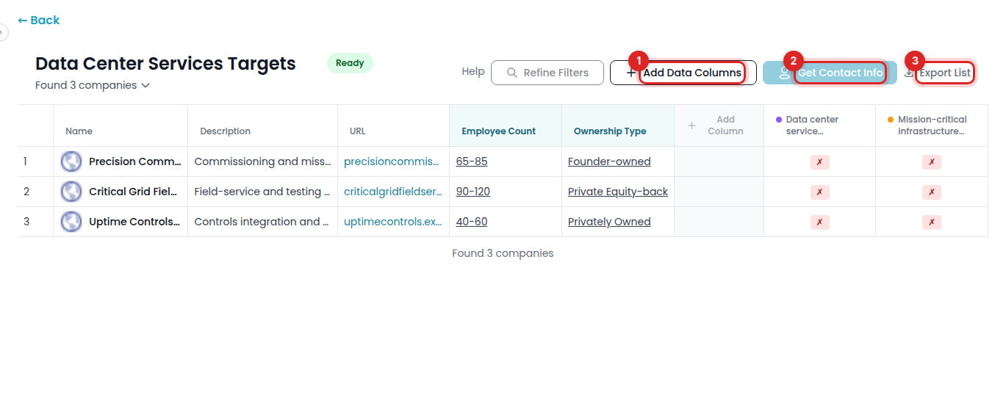Click the download icon beside Export List
This screenshot has height=411, width=1006.
point(909,73)
